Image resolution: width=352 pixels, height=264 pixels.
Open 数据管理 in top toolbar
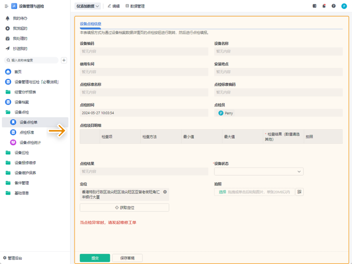(x=135, y=6)
